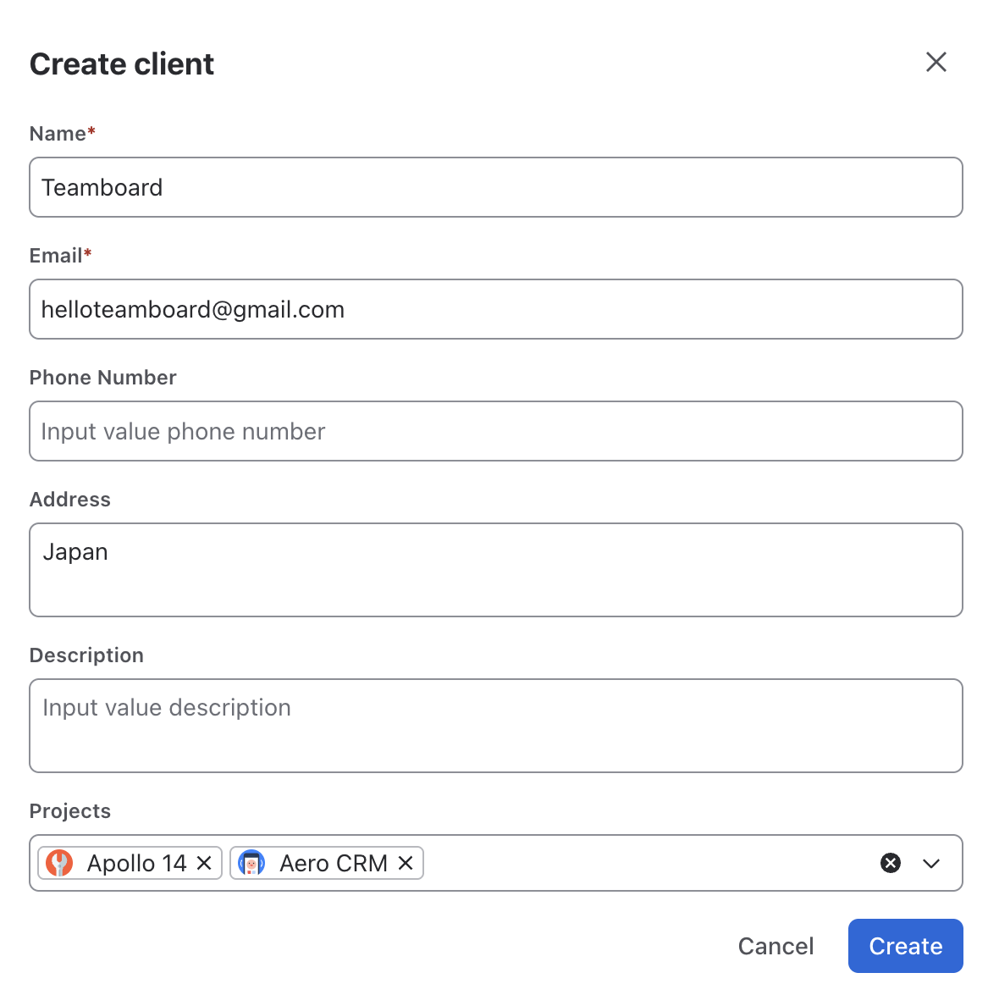Click the Description field label
This screenshot has width=988, height=1006.
pyautogui.click(x=86, y=655)
